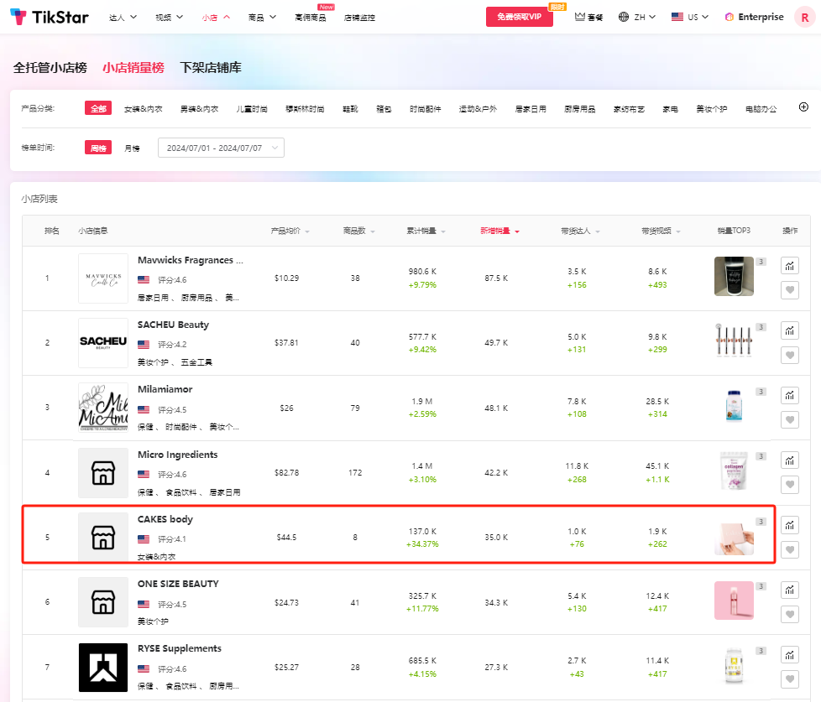Viewport: 821px width, 702px height.
Task: Open trend chart for Micro Ingredients row
Action: pos(790,460)
